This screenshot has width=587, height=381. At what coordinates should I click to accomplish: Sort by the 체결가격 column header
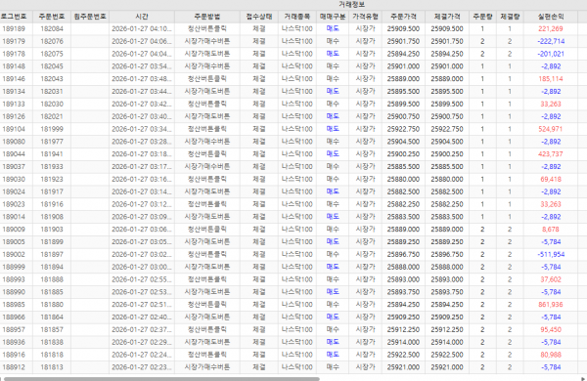(x=447, y=17)
